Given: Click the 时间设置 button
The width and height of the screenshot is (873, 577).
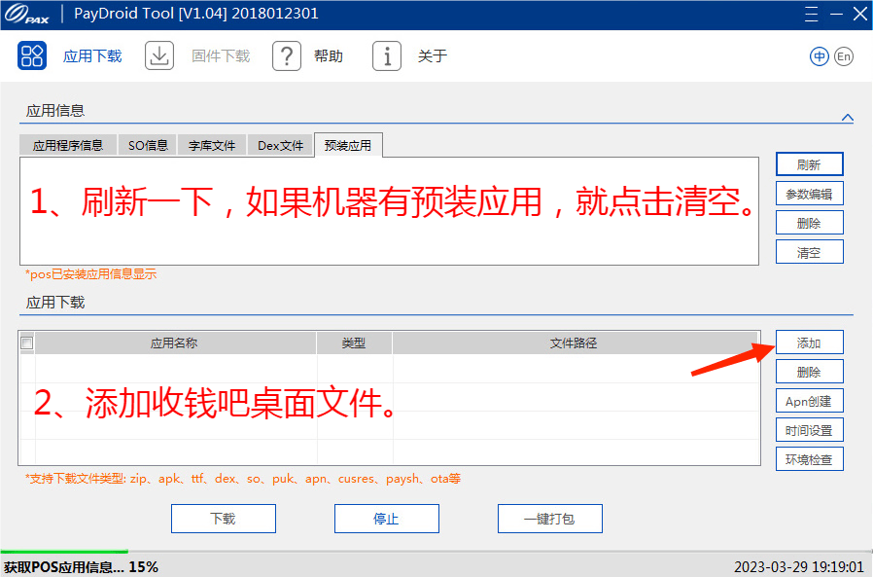Looking at the screenshot, I should (810, 430).
